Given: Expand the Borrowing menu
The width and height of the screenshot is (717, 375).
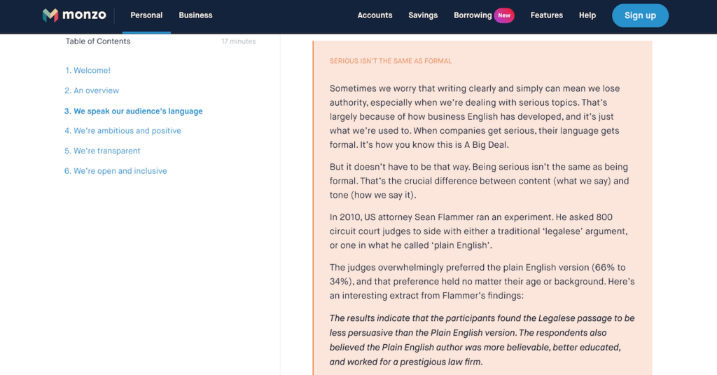Looking at the screenshot, I should coord(473,15).
